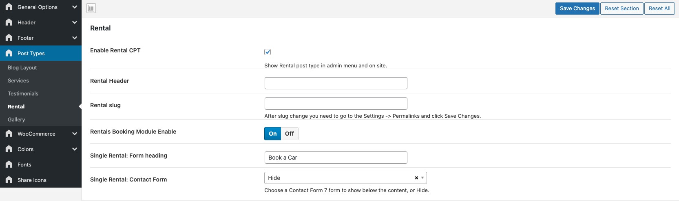Clear the Contact Form selection with the x
This screenshot has width=679, height=201.
tap(416, 178)
